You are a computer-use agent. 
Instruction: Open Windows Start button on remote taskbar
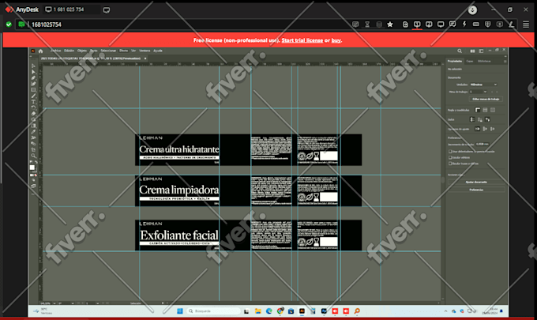pos(180,311)
